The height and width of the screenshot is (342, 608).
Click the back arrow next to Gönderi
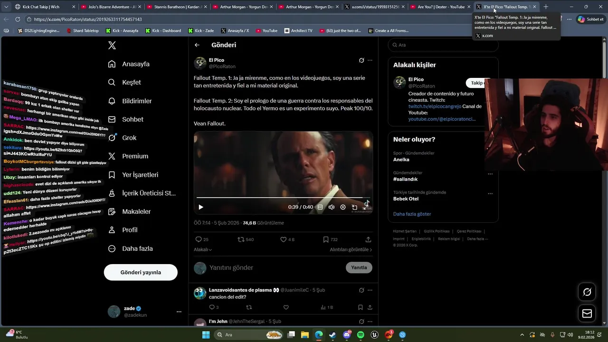197,45
